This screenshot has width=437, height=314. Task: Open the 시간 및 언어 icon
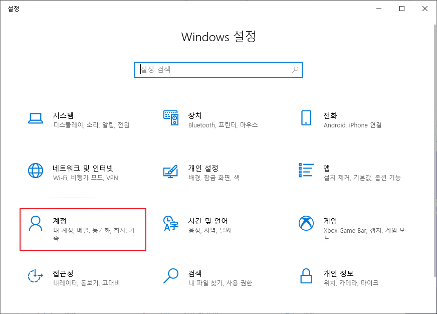[x=170, y=223]
